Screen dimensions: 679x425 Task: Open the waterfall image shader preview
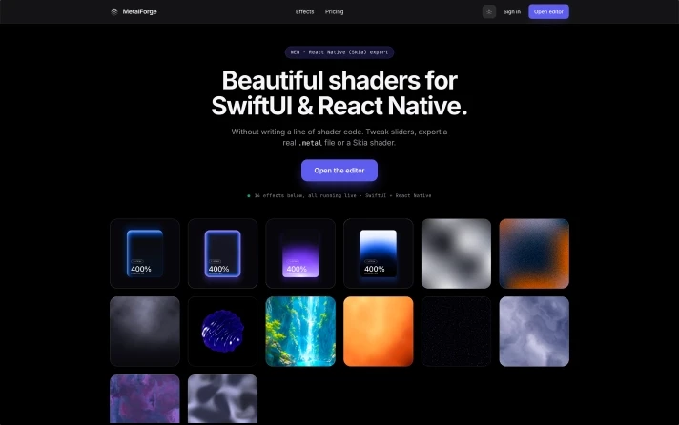300,332
